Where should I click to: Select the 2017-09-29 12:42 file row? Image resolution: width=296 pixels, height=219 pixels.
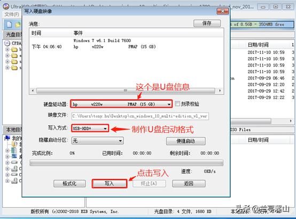266,91
